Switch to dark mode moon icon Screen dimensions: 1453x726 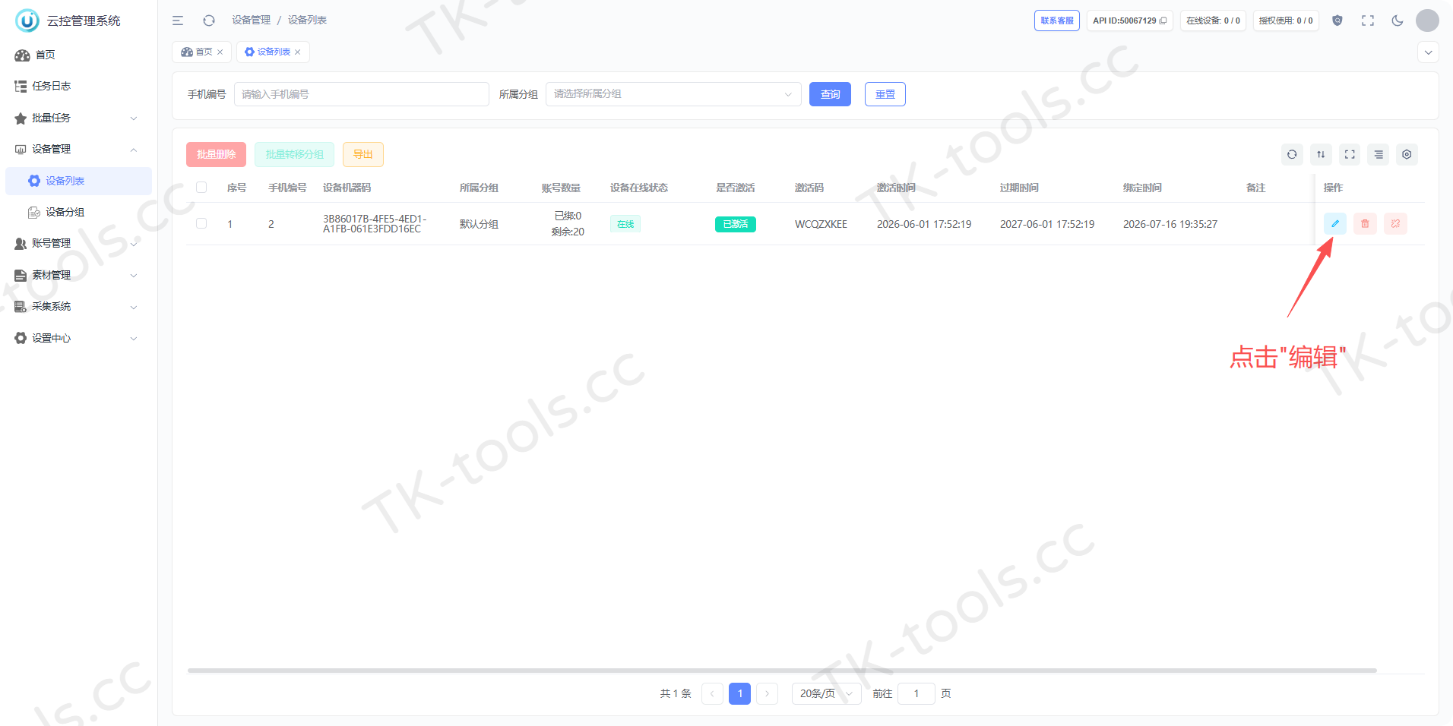[1398, 21]
